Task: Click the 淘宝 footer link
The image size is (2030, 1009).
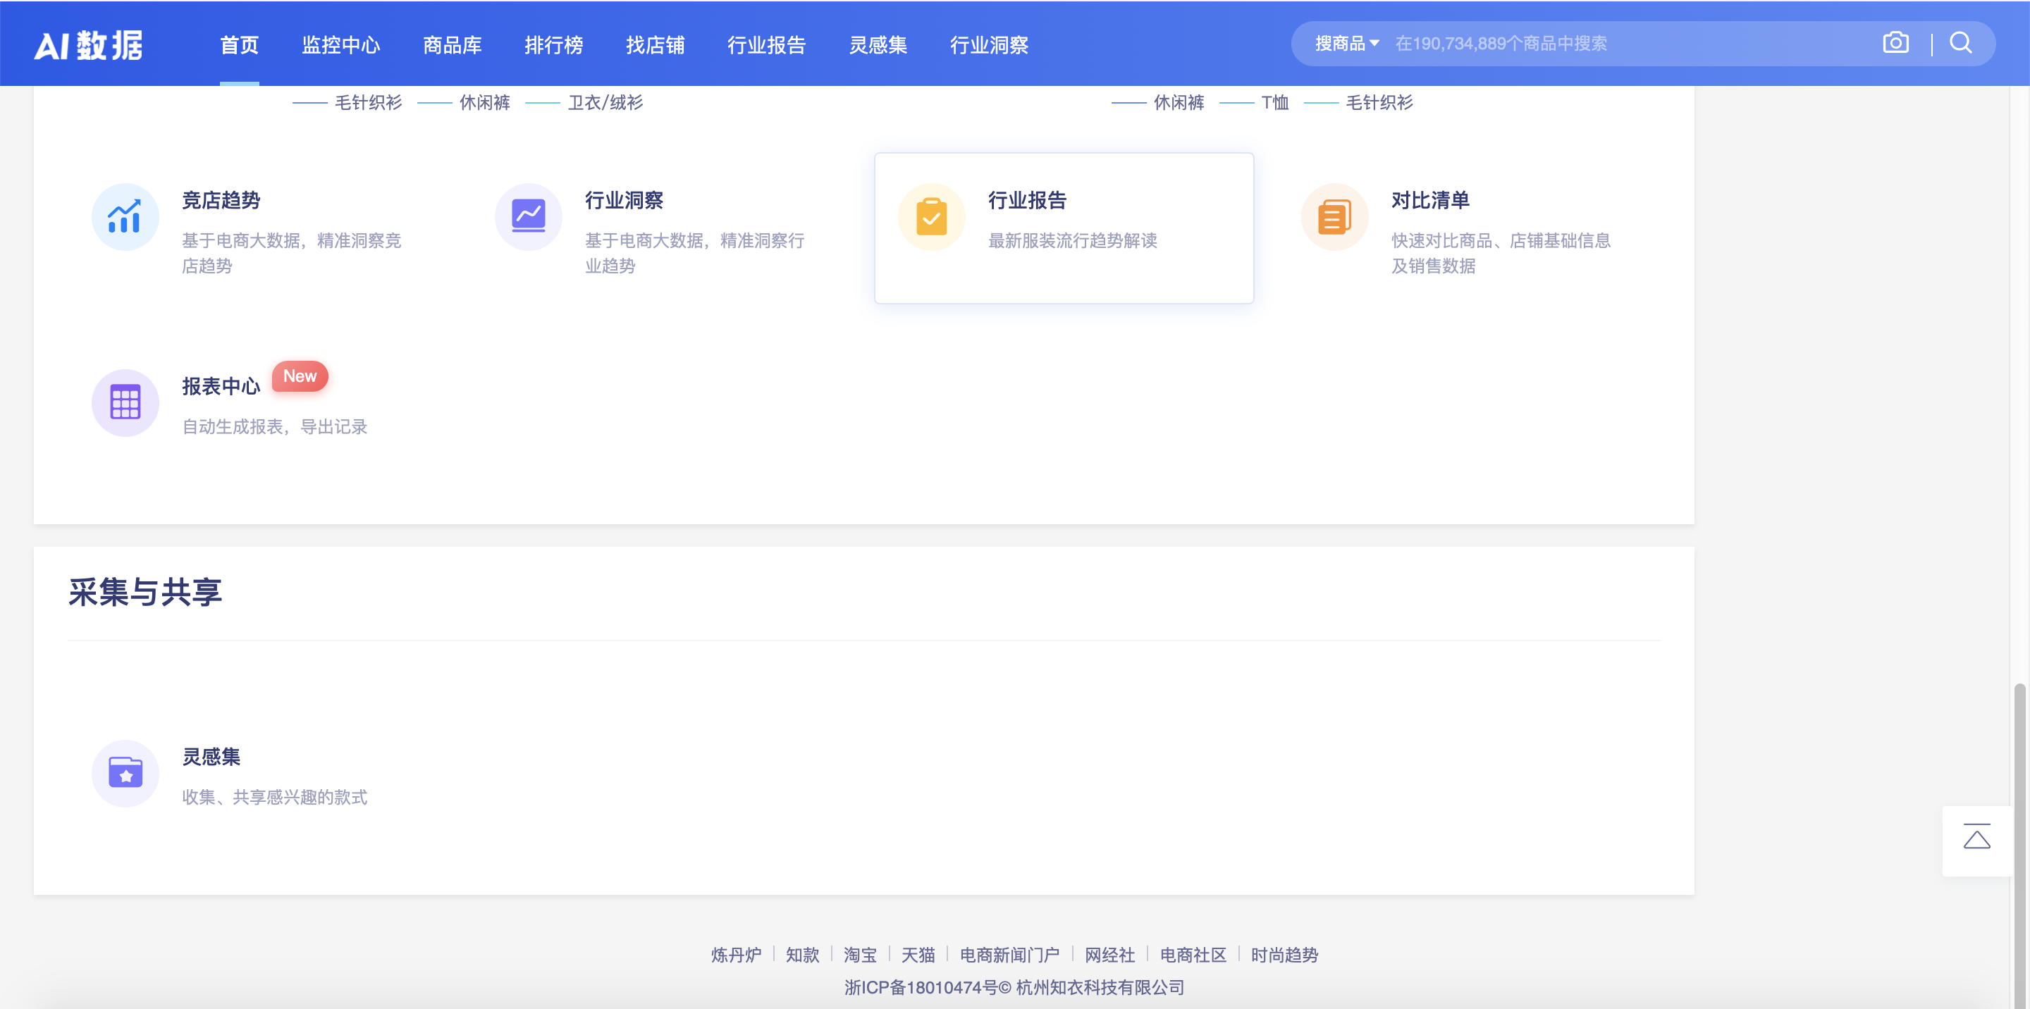Action: (860, 955)
